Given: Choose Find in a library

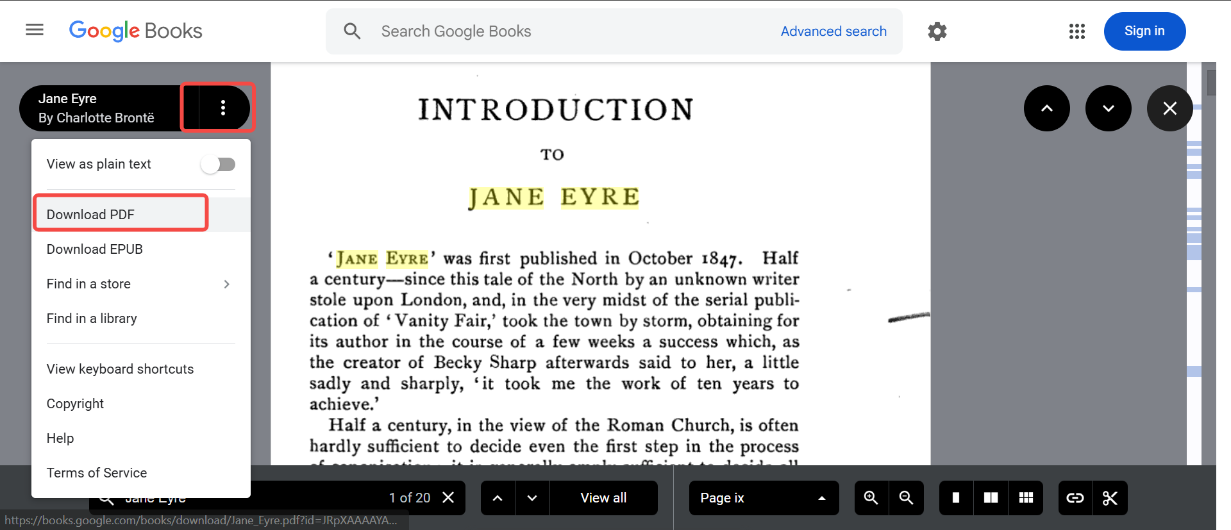Looking at the screenshot, I should pyautogui.click(x=141, y=319).
